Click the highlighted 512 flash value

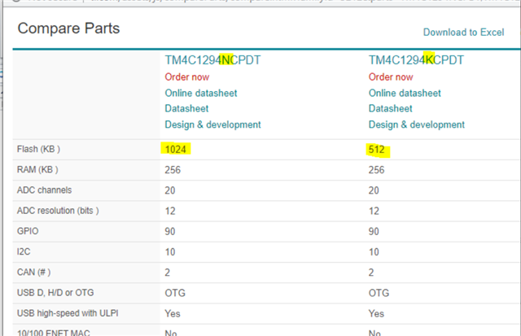[376, 150]
